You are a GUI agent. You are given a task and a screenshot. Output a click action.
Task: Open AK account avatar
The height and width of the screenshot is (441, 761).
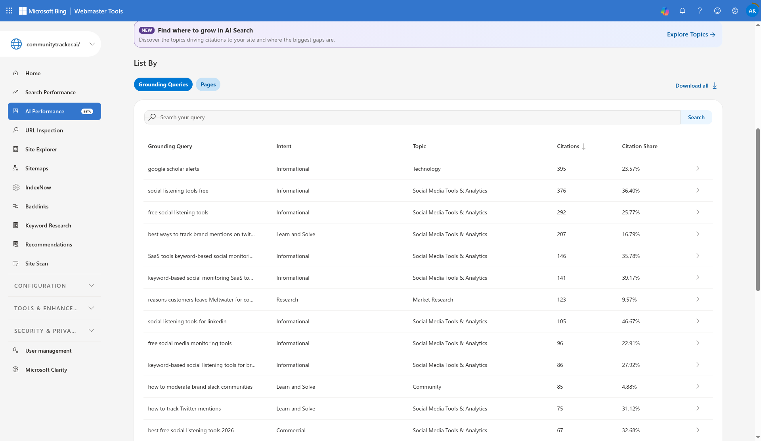click(x=752, y=11)
